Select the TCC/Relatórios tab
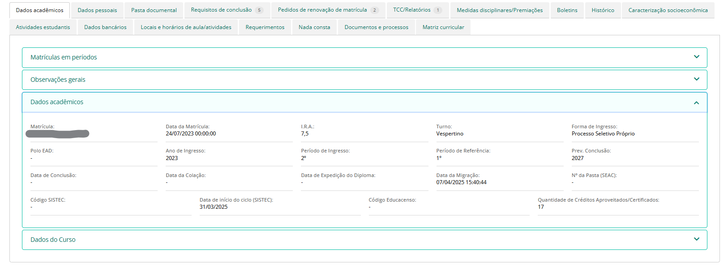This screenshot has width=728, height=270. [411, 10]
